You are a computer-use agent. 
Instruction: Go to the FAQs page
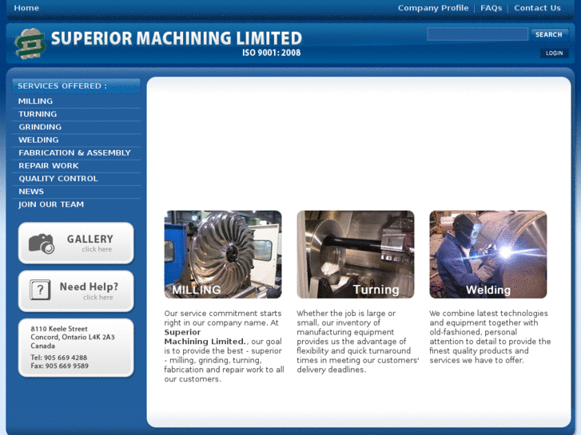[x=491, y=8]
